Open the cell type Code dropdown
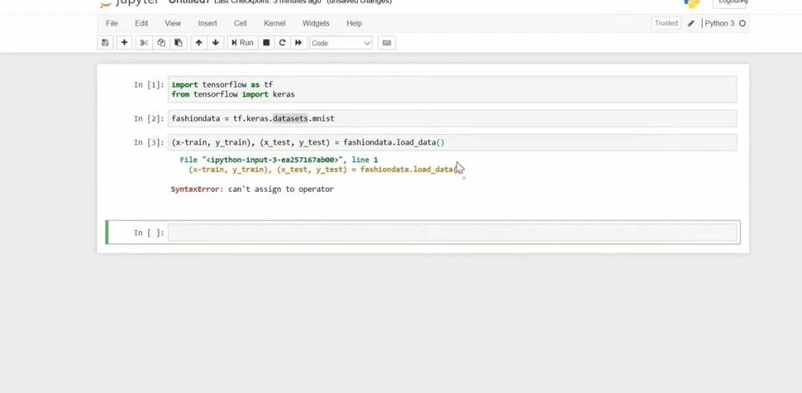This screenshot has height=393, width=802. click(341, 43)
